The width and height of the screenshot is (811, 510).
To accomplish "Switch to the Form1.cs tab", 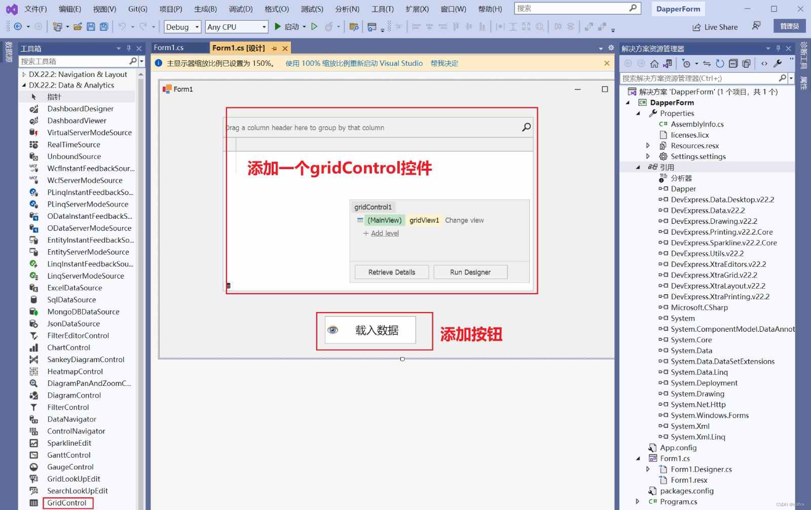I will tap(169, 48).
